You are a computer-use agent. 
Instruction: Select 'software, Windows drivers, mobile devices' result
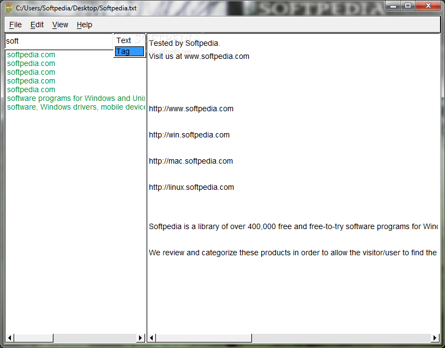(76, 107)
